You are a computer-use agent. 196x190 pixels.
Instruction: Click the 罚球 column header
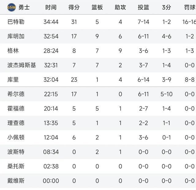189,7
